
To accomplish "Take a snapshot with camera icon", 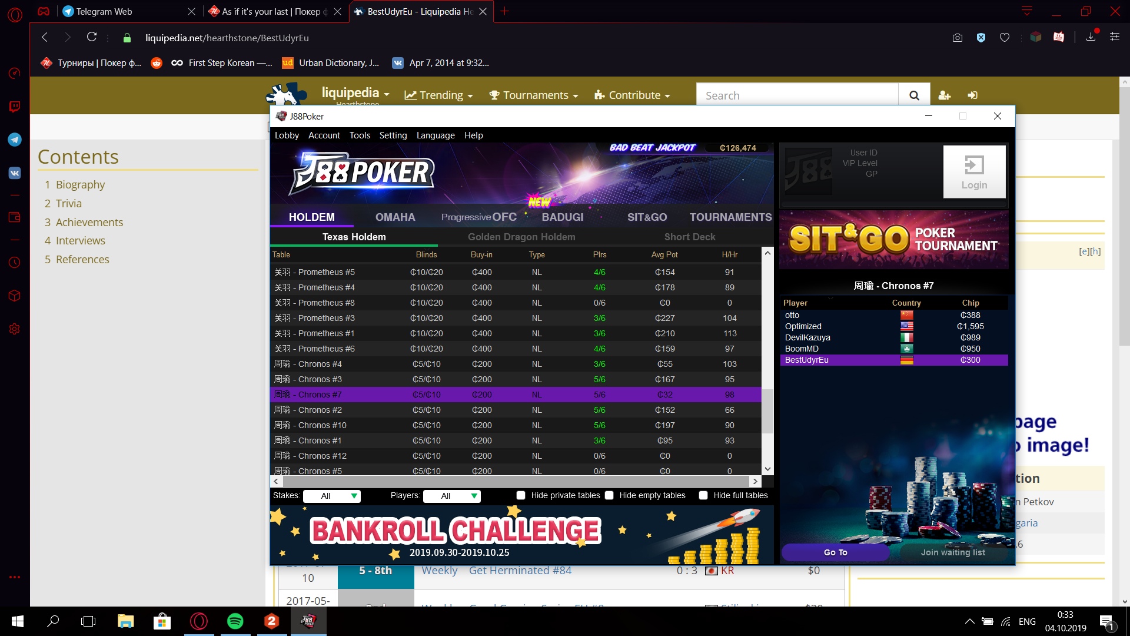I will pyautogui.click(x=958, y=38).
